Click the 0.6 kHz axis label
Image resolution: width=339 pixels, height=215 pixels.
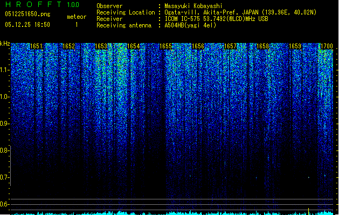(x=5, y=204)
